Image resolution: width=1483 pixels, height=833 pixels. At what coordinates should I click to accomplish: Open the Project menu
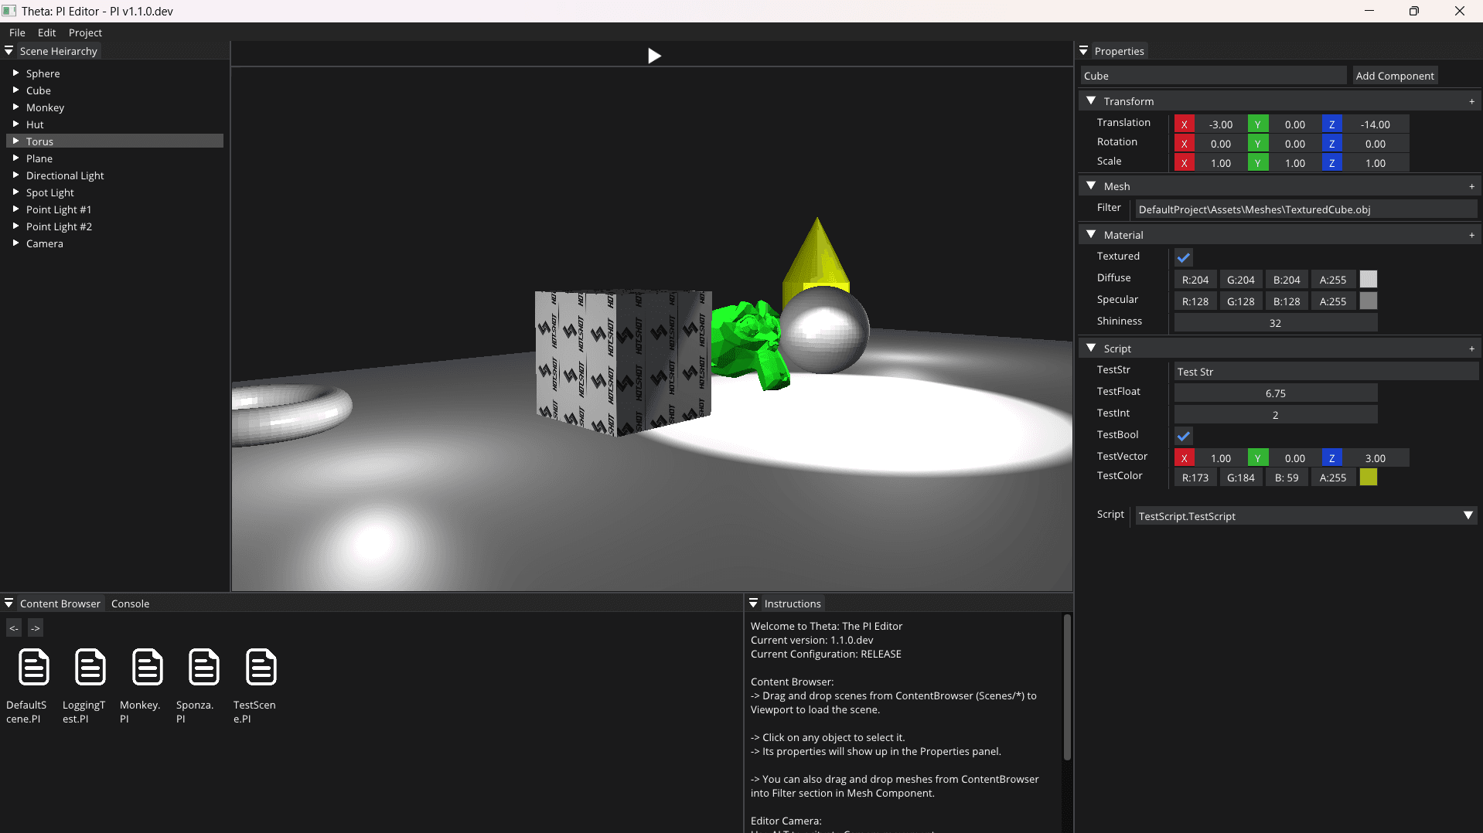click(85, 32)
